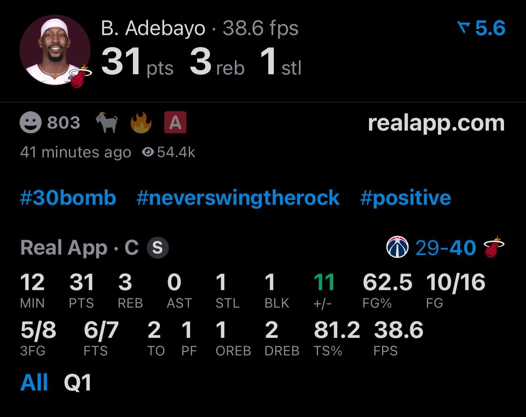Tap the eye views icon

(148, 152)
